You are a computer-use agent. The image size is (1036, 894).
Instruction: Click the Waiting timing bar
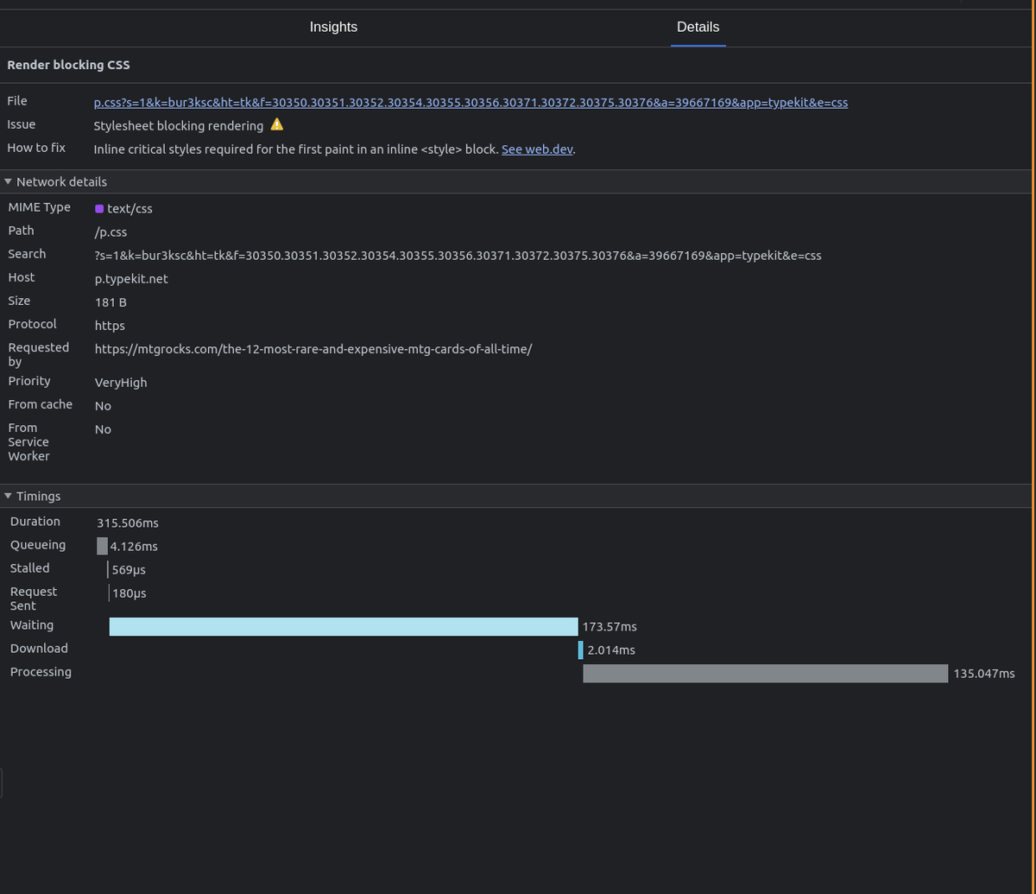click(343, 625)
